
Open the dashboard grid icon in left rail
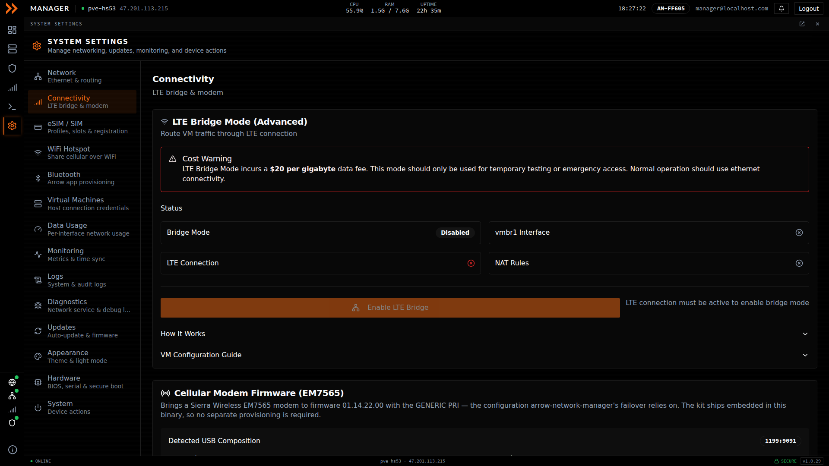point(12,30)
